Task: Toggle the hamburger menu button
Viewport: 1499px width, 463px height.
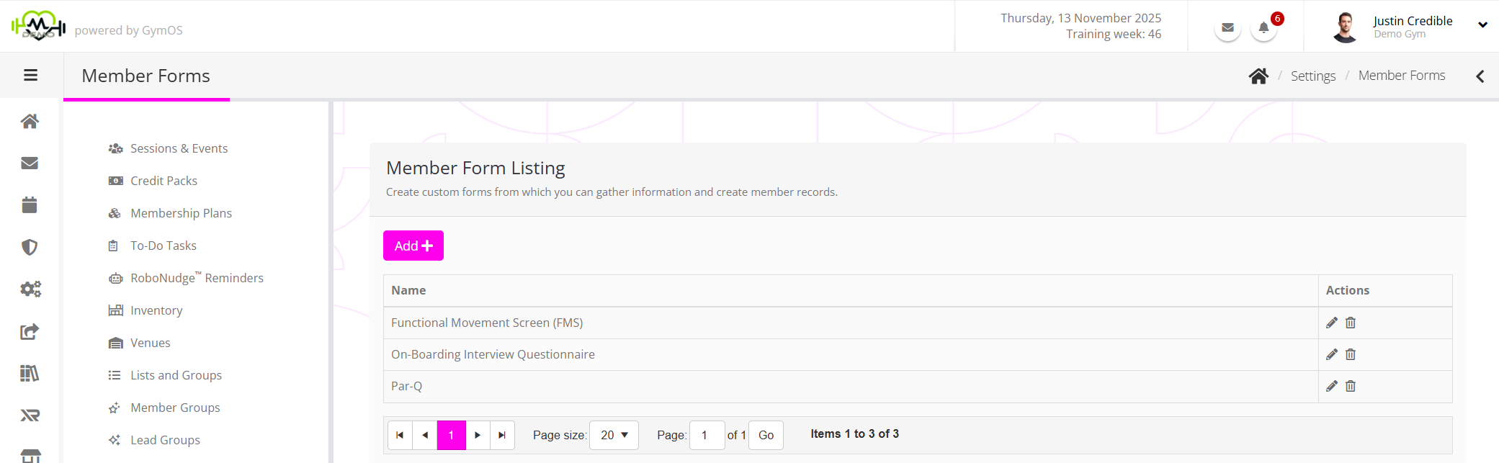Action: 31,76
